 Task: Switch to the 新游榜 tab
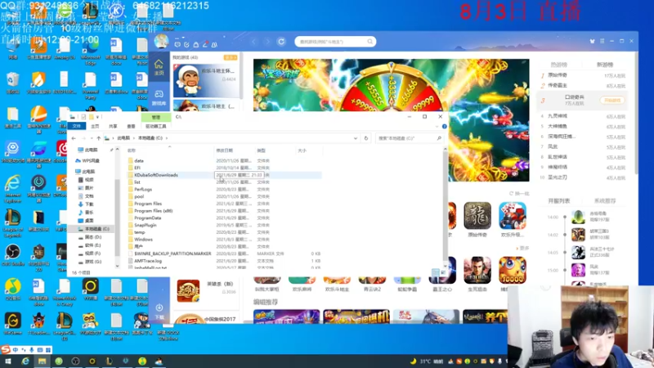(x=605, y=65)
